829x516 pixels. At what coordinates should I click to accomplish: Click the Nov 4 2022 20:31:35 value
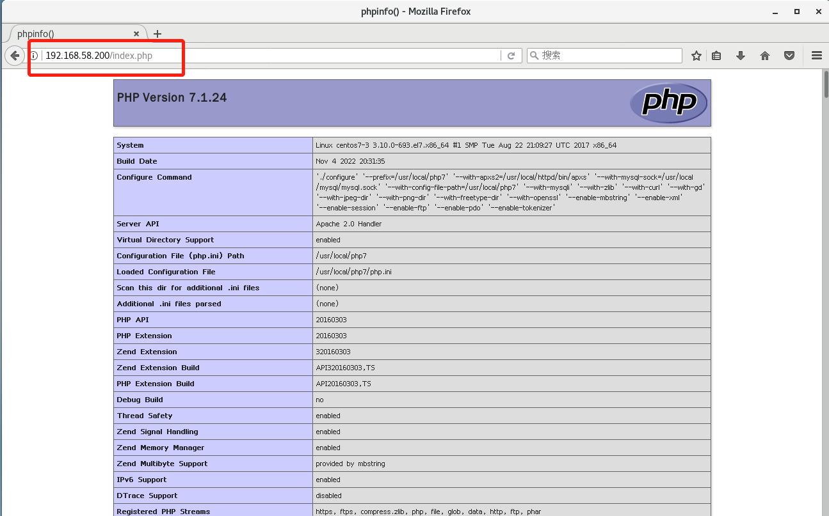click(350, 161)
